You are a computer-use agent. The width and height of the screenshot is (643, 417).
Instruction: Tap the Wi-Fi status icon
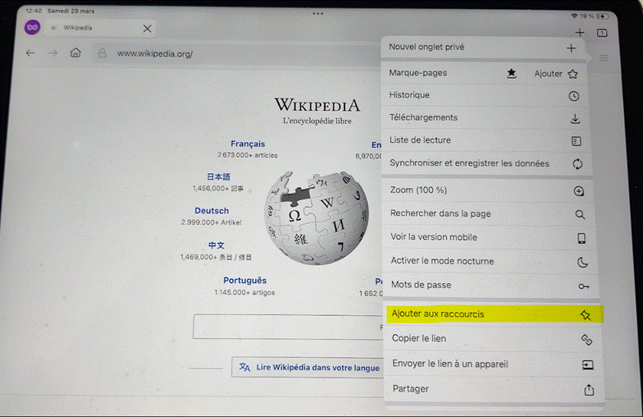click(x=574, y=16)
